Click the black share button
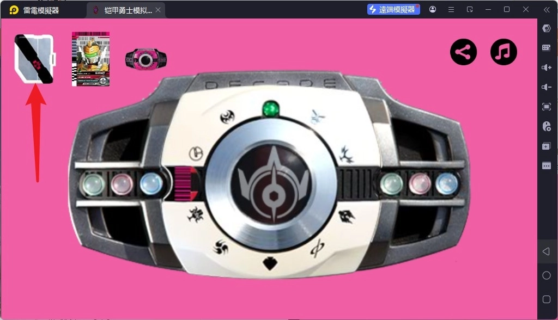Screen dimensions: 558x320 (463, 52)
